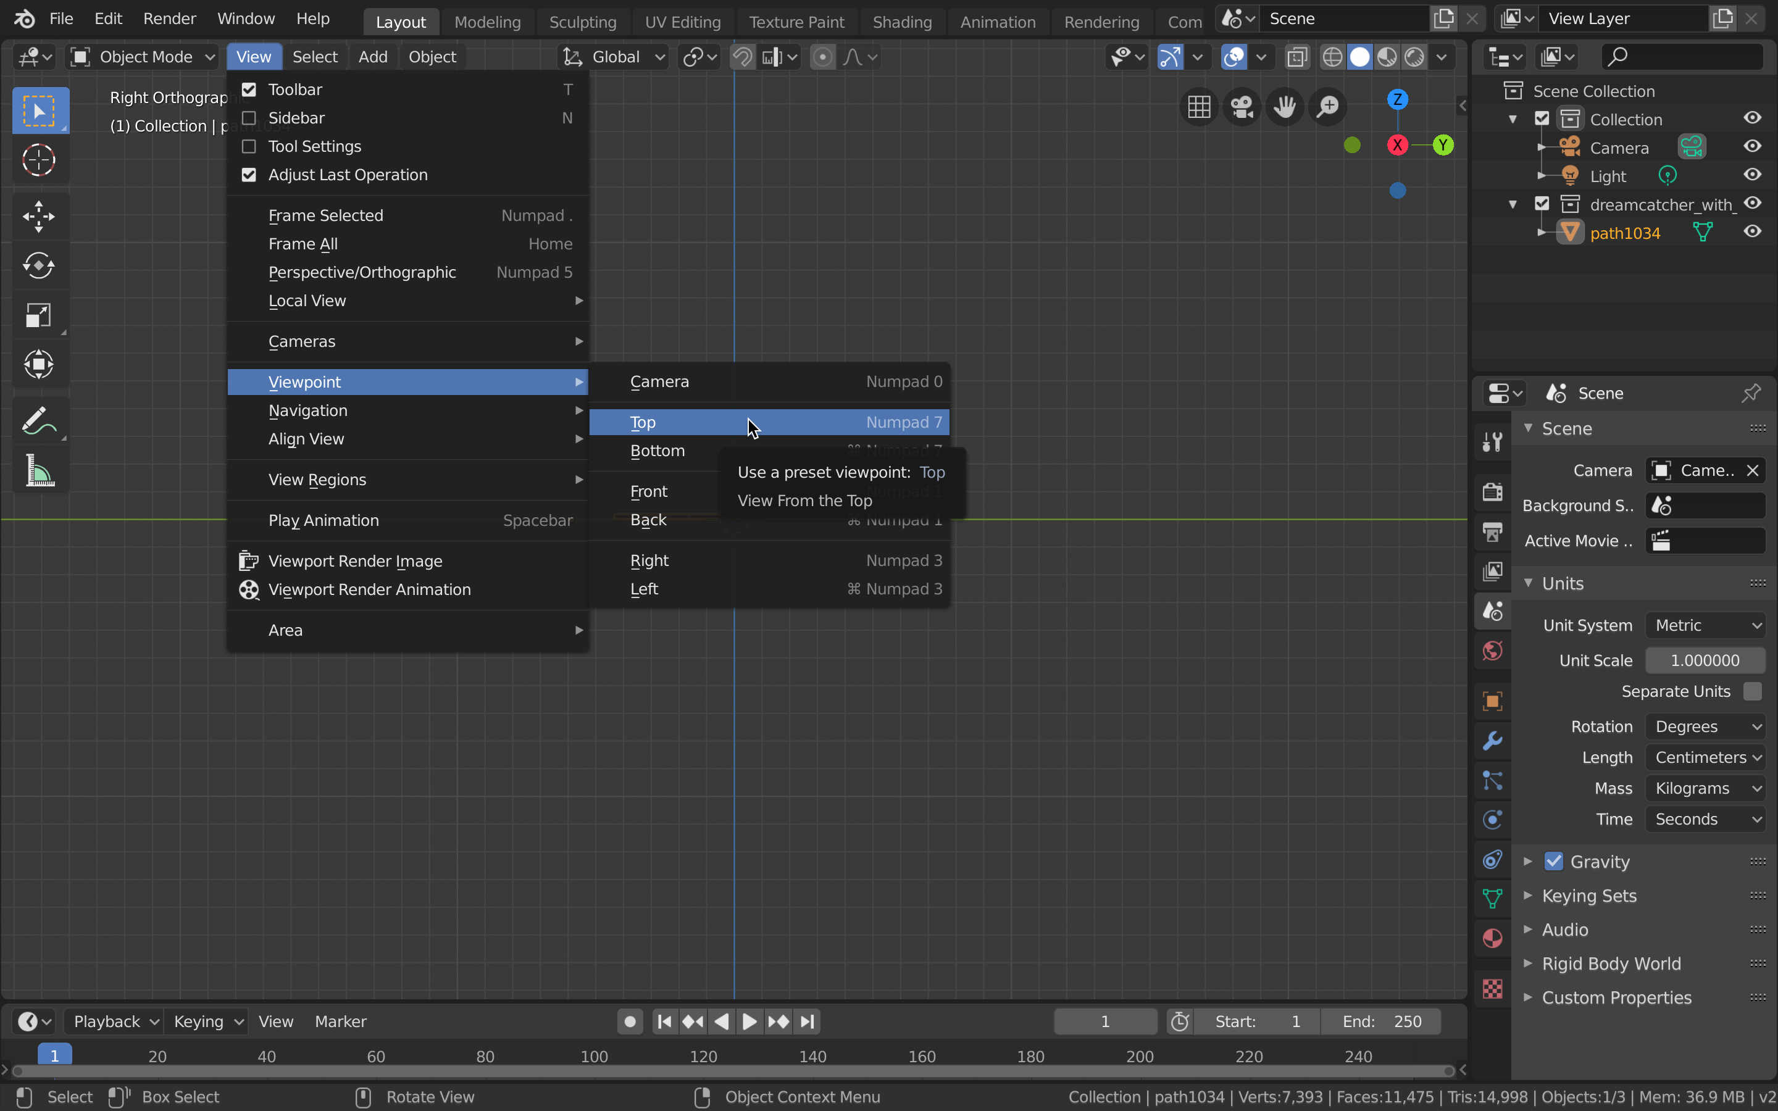Open the View Layer properties tab
The image size is (1778, 1111).
click(1492, 571)
